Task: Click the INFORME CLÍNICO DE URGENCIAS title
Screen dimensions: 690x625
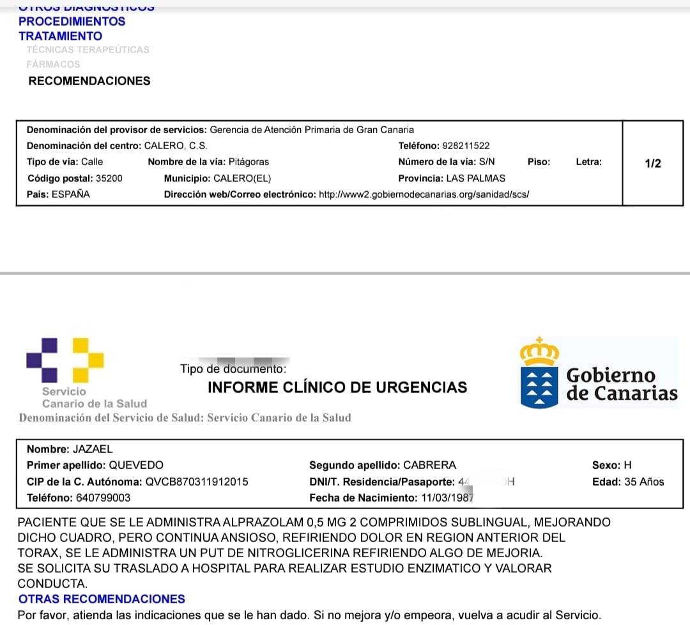Action: pyautogui.click(x=337, y=387)
